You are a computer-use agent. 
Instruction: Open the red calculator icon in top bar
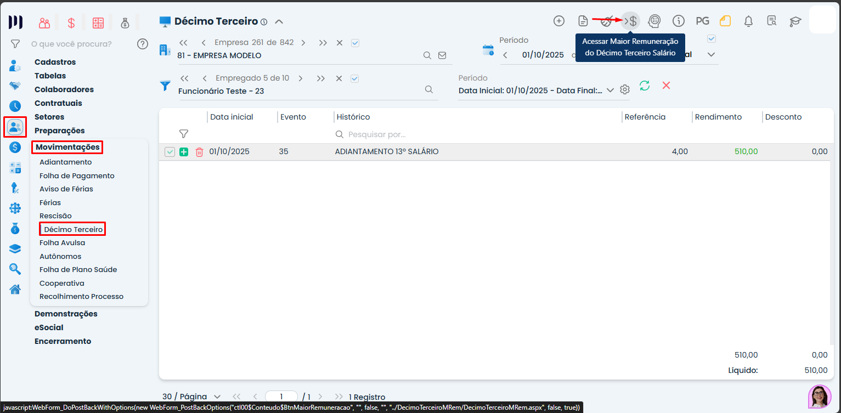click(x=98, y=22)
